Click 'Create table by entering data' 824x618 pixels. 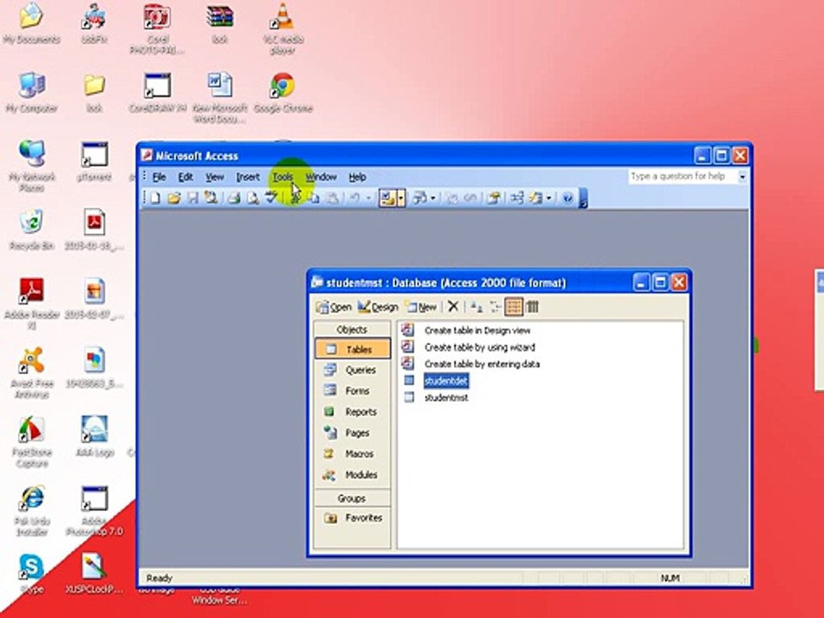(482, 364)
